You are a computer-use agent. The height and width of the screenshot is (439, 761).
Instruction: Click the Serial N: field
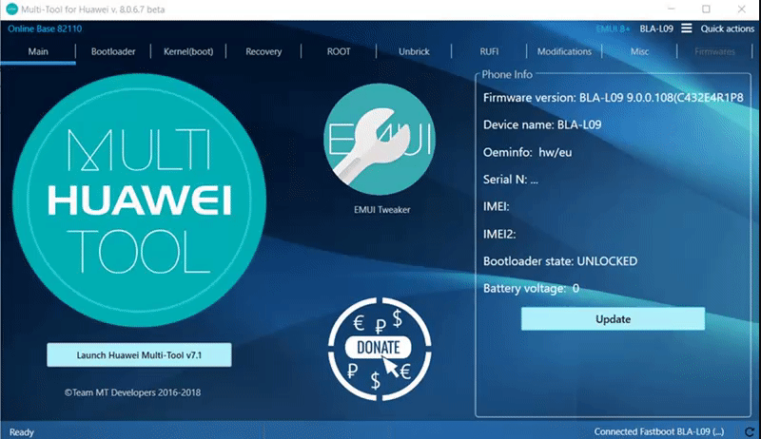511,180
